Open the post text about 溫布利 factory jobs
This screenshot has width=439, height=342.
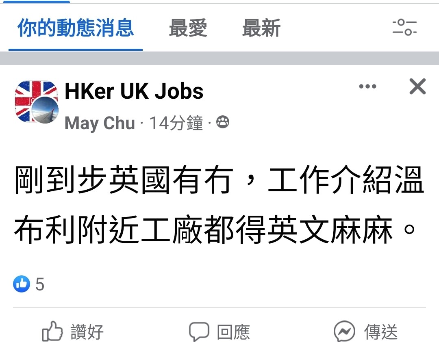tap(219, 205)
